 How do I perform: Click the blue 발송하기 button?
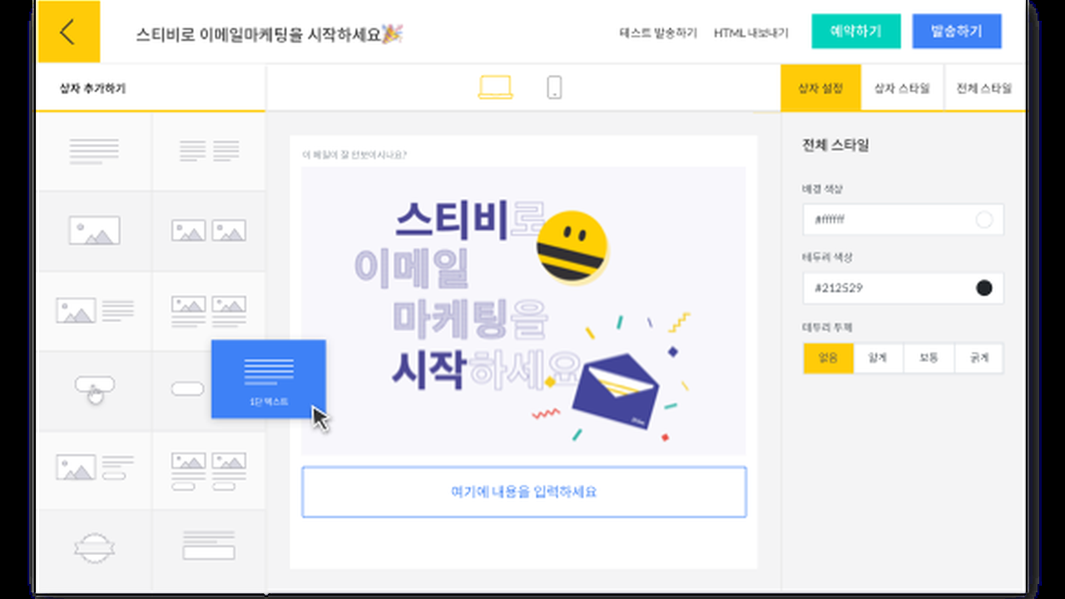957,32
